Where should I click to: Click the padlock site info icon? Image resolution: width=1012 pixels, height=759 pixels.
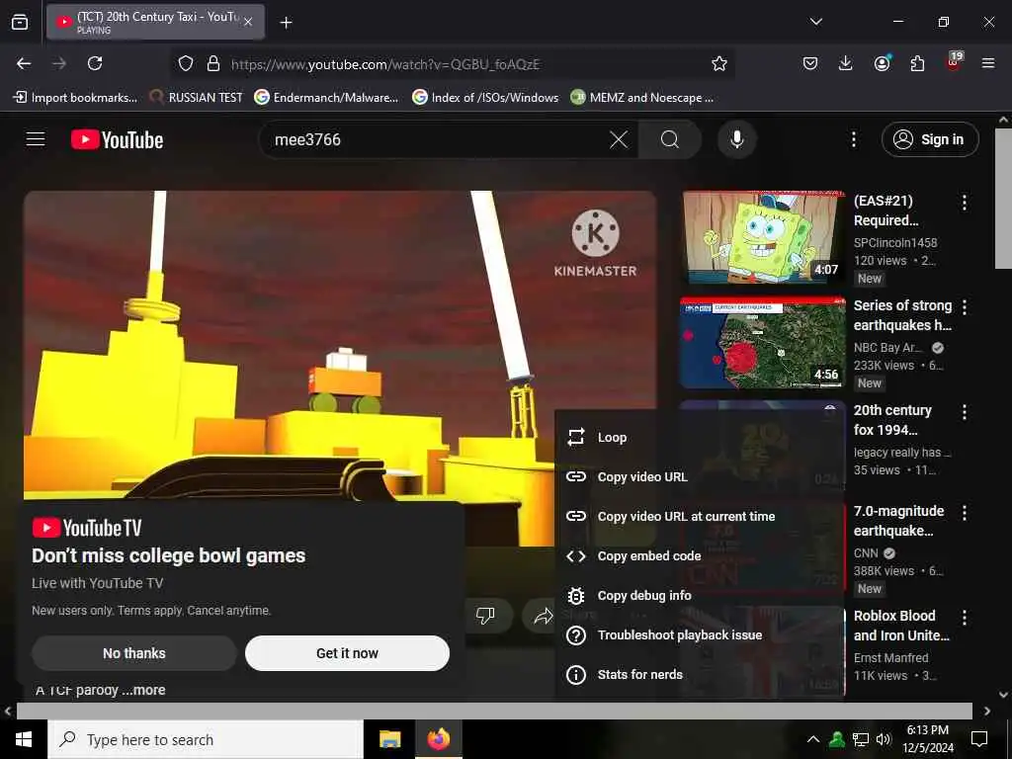tap(213, 63)
